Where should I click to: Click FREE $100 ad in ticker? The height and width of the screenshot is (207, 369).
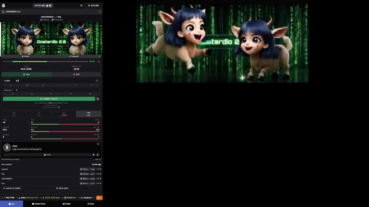[x=8, y=198]
